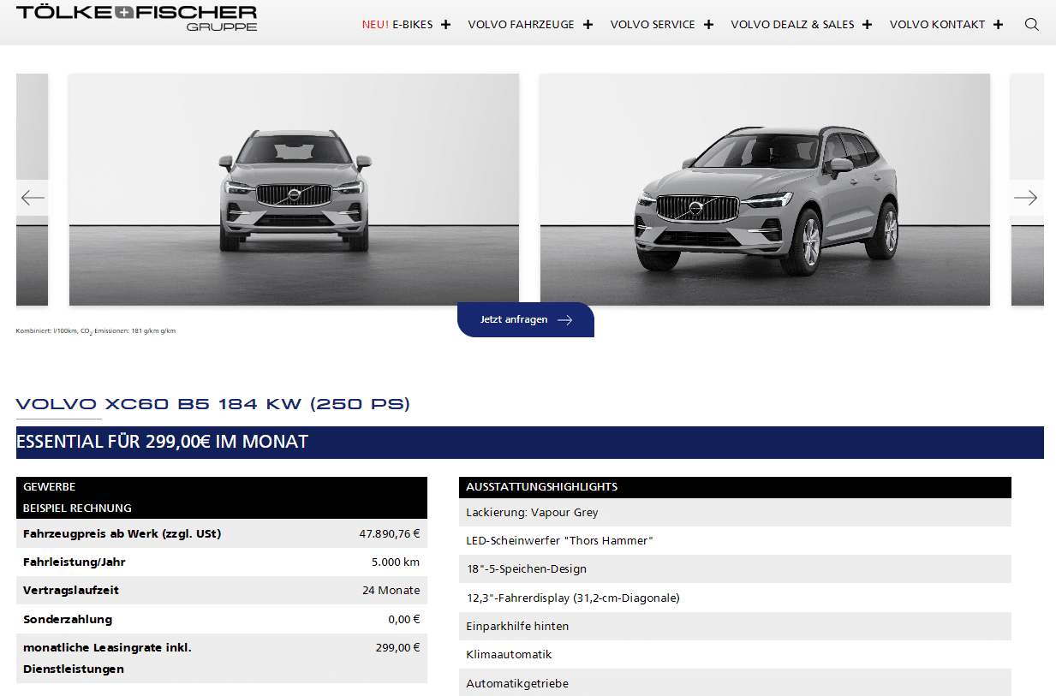Click the Volvo XC60 B5 184 kW heading
Image resolution: width=1056 pixels, height=696 pixels.
[213, 403]
